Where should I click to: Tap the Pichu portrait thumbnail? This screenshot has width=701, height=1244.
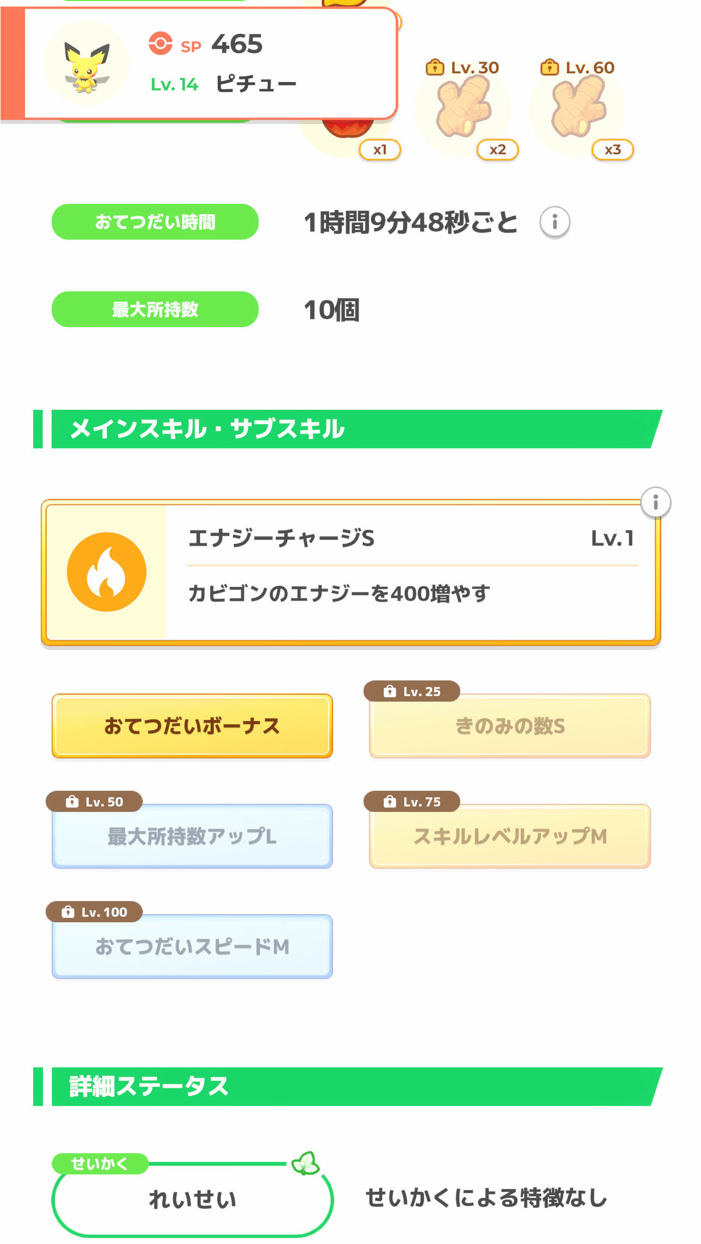coord(86,64)
